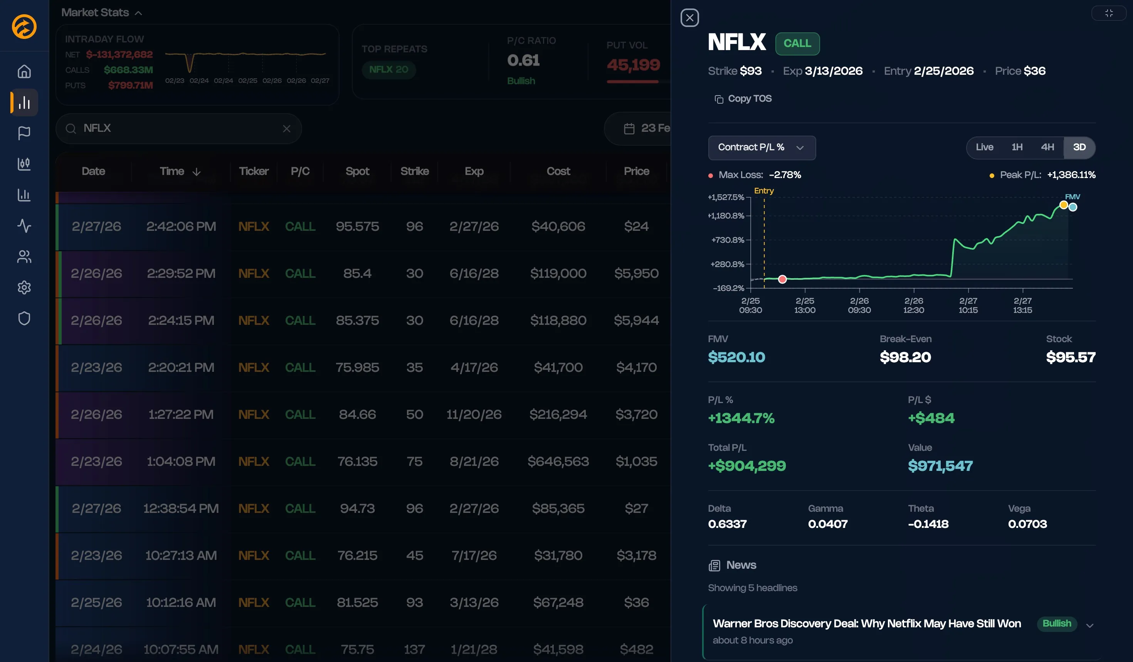The image size is (1133, 662).
Task: Enable the 1H chart timeframe
Action: pyautogui.click(x=1017, y=147)
